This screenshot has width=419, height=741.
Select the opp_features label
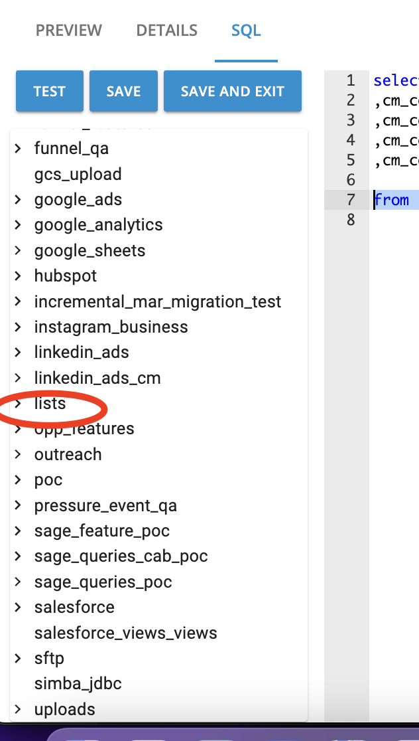[84, 429]
